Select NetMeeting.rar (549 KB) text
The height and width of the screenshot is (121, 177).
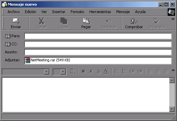point(50,60)
